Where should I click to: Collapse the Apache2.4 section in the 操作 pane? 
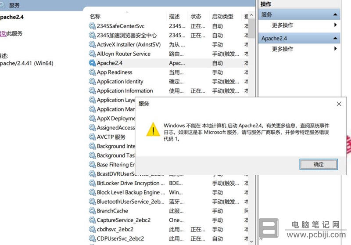(x=335, y=38)
